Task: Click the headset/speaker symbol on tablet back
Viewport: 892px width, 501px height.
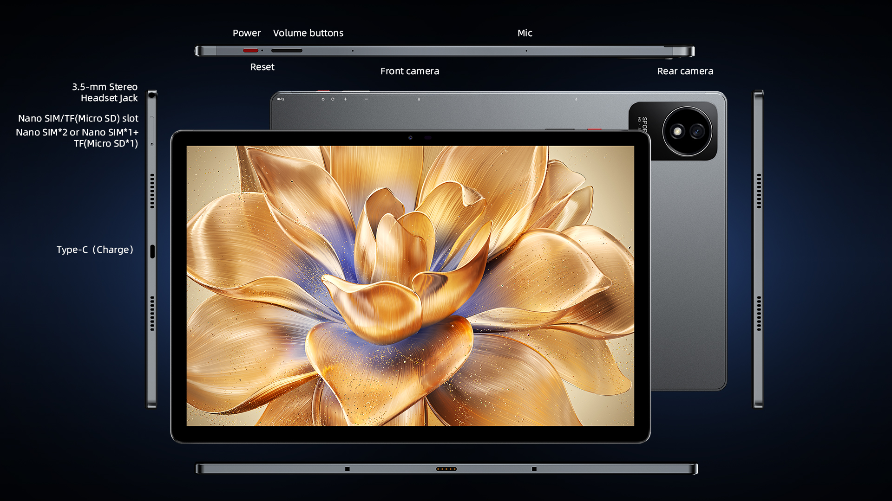Action: pyautogui.click(x=281, y=99)
